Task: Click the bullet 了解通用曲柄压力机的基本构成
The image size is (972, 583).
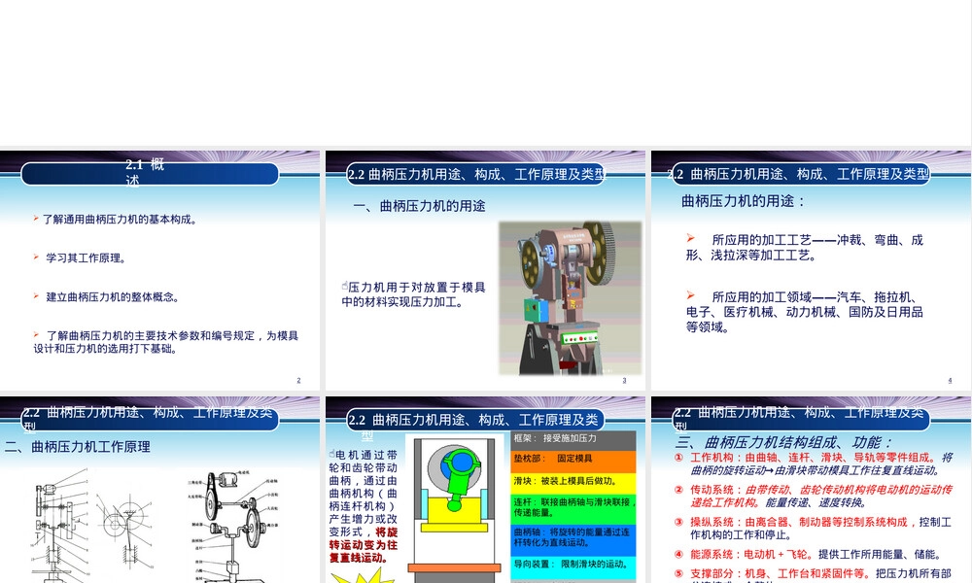Action: 116,220
